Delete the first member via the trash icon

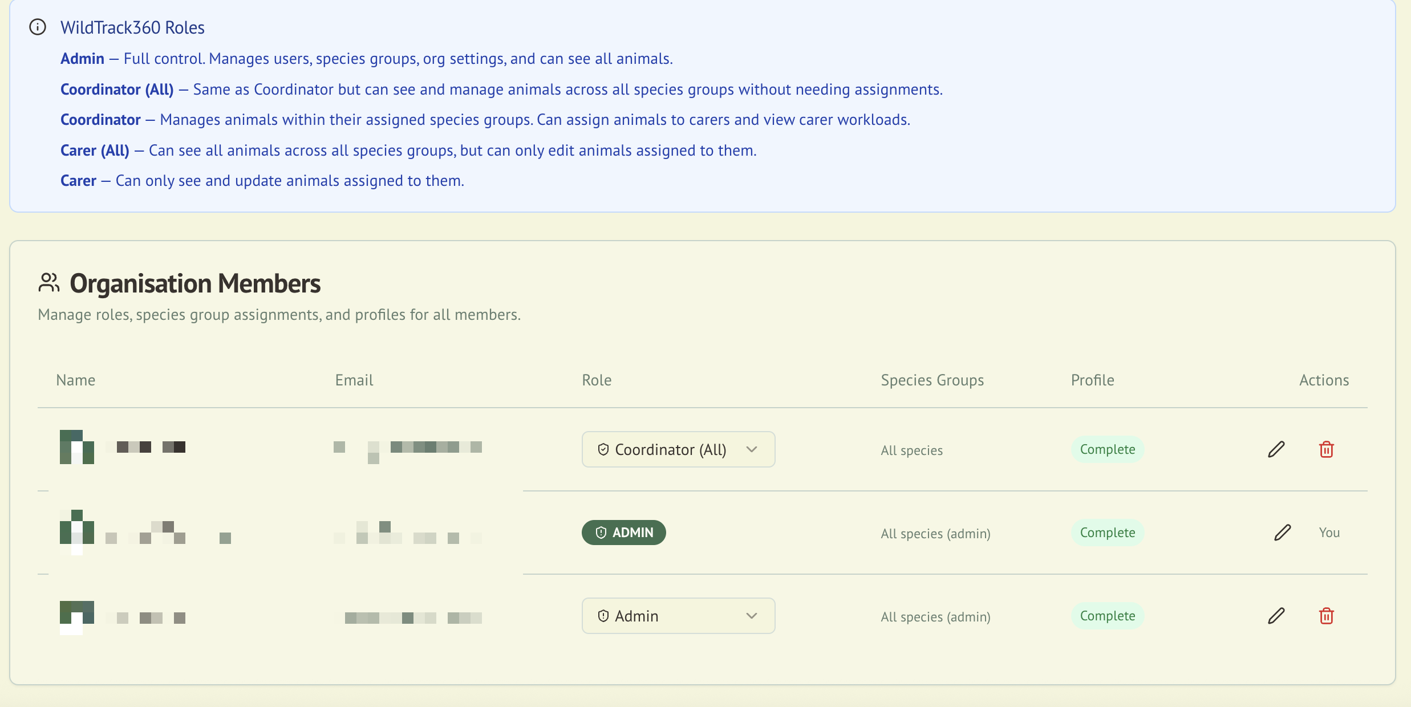pyautogui.click(x=1326, y=449)
